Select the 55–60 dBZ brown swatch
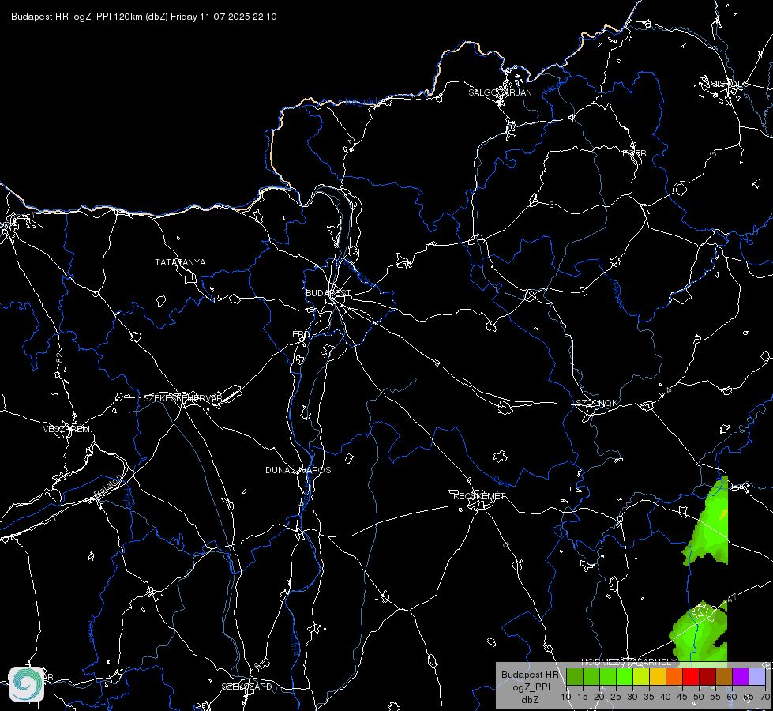This screenshot has width=773, height=711. [724, 676]
